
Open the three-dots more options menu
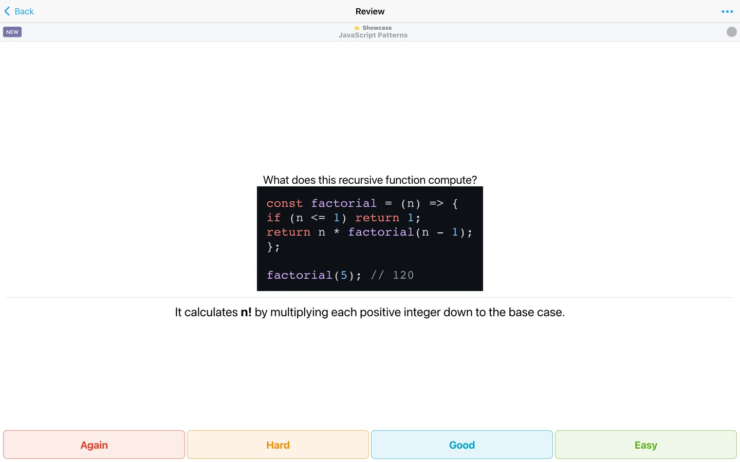[x=727, y=11]
